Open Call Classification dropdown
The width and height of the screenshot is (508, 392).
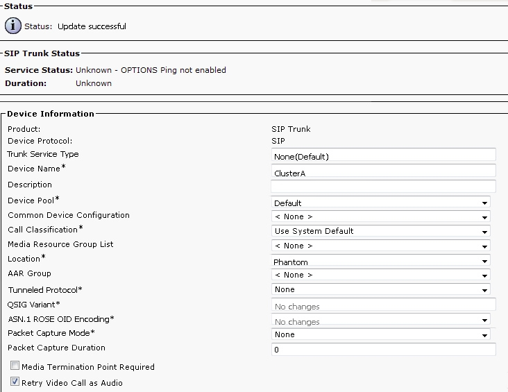(381, 231)
